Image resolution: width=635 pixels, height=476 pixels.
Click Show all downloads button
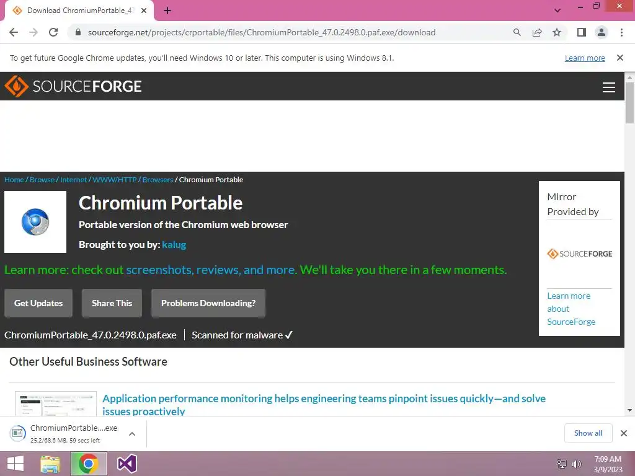click(x=588, y=433)
